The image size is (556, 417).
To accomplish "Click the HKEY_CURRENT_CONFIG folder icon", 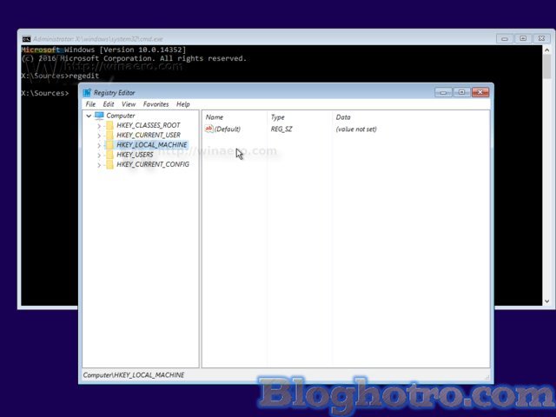I will (x=109, y=164).
